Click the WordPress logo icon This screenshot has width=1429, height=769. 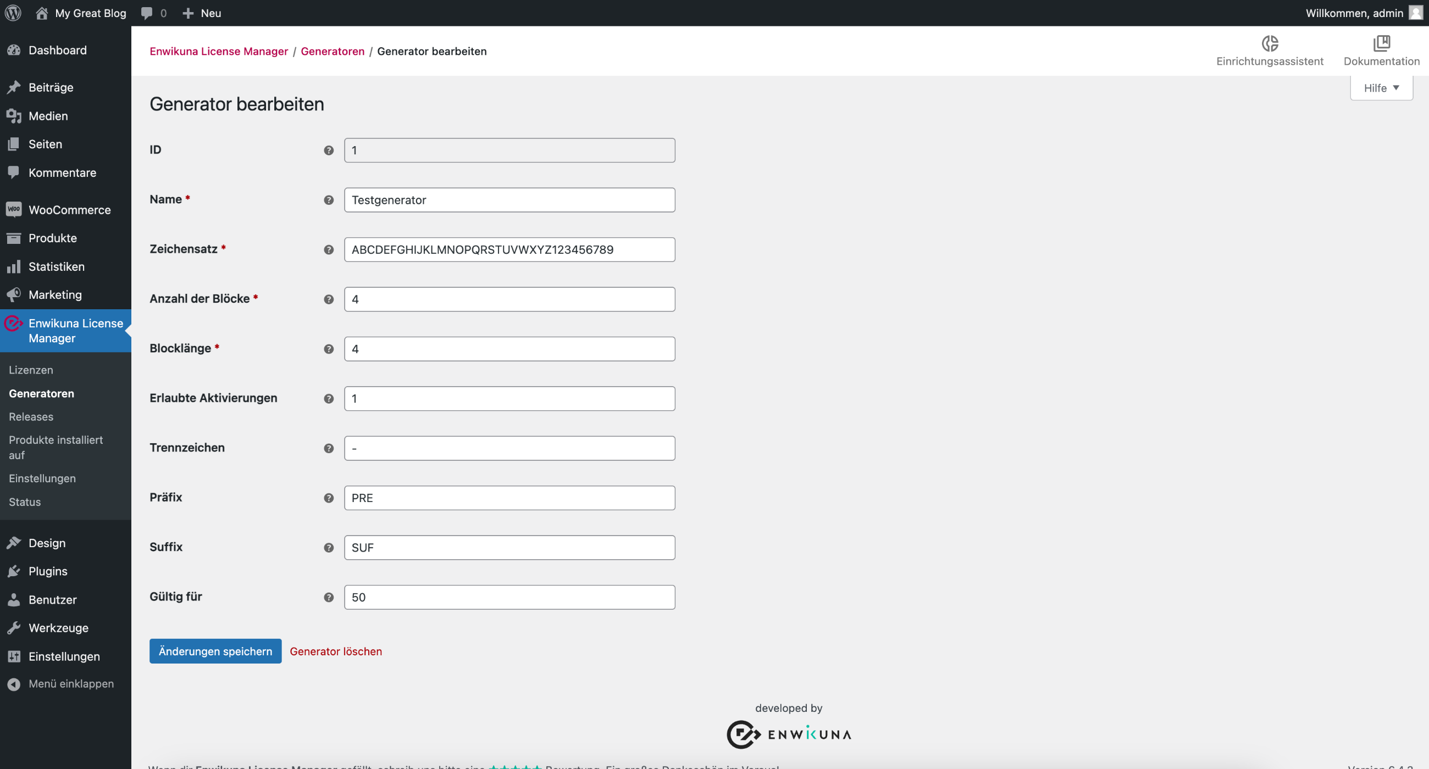tap(13, 13)
